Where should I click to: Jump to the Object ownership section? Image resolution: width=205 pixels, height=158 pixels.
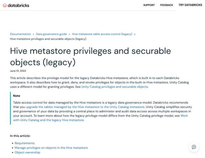pyautogui.click(x=27, y=153)
